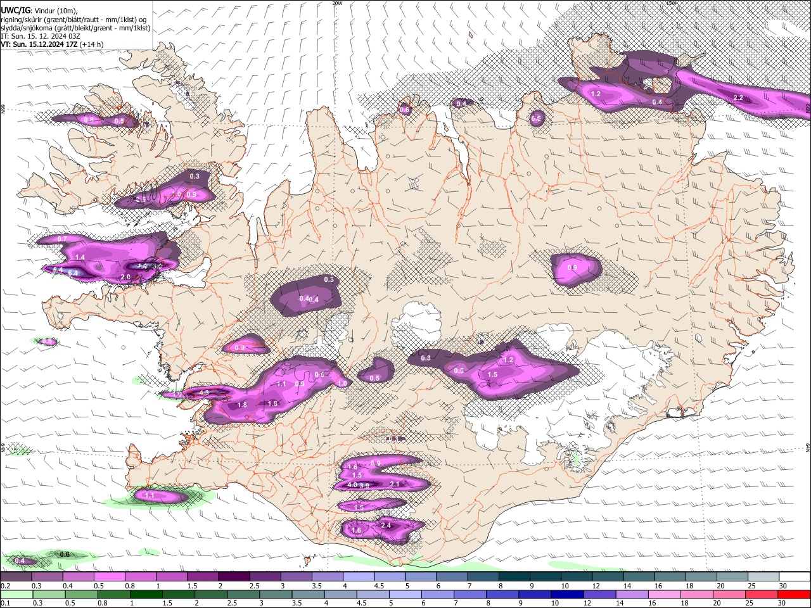Image resolution: width=811 pixels, height=608 pixels.
Task: Pick the deep navy swatch labeled 10, lower scale
Action: click(x=568, y=594)
